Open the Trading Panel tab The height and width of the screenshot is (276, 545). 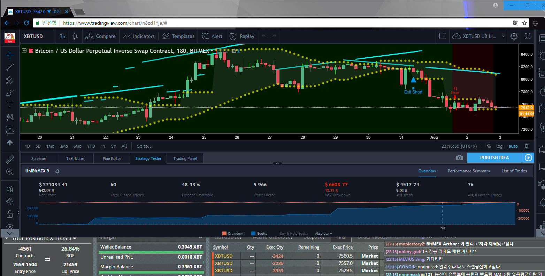click(185, 159)
